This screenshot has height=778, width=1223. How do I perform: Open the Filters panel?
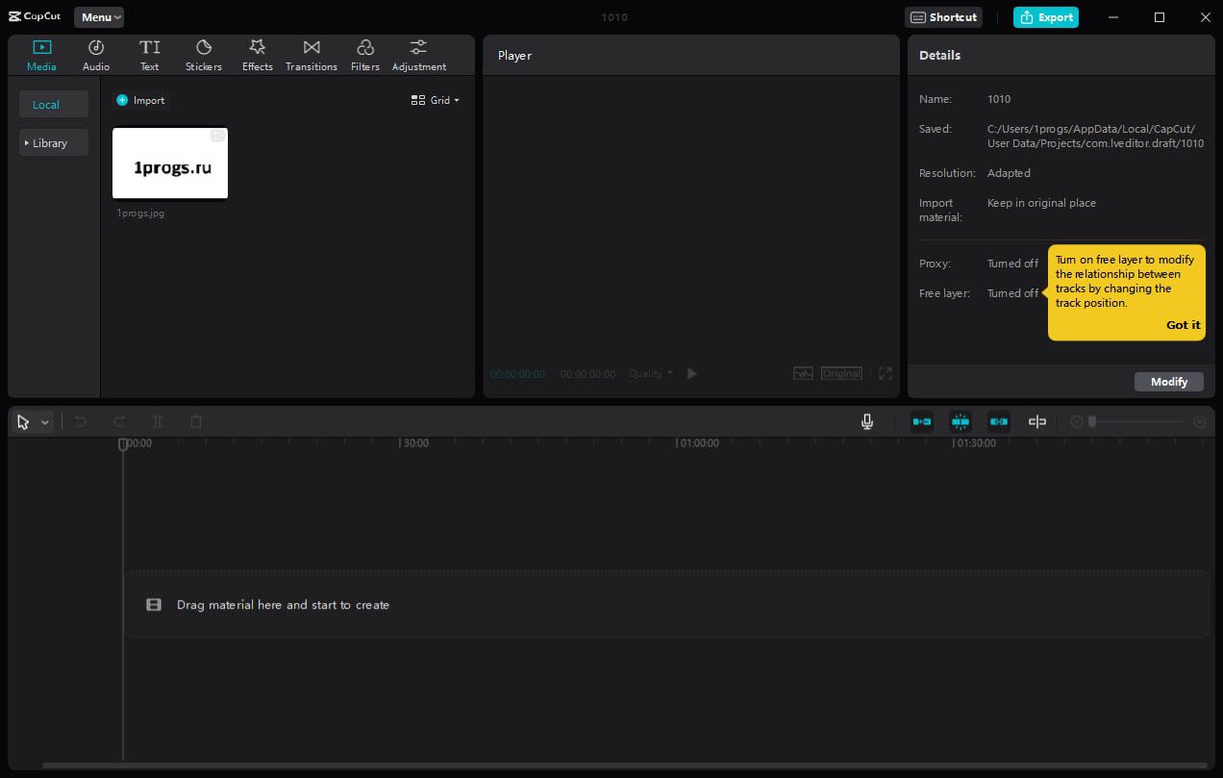coord(364,56)
